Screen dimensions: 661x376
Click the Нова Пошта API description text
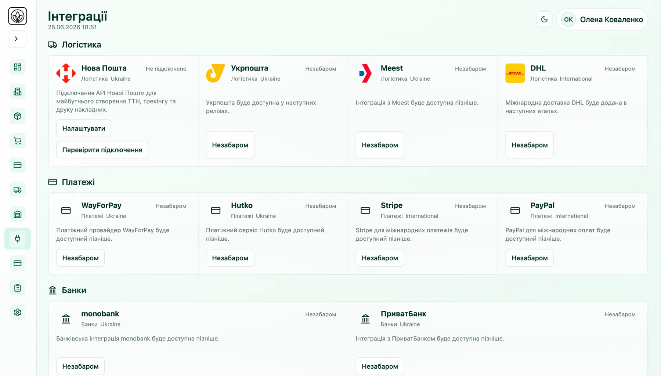point(116,101)
